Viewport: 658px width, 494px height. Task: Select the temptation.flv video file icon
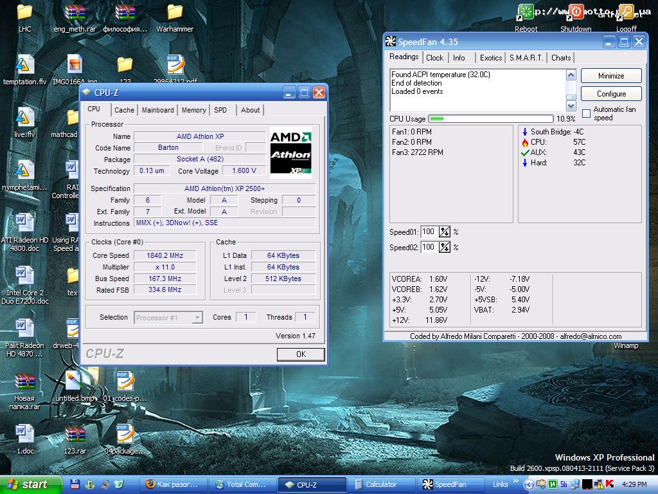click(x=25, y=64)
